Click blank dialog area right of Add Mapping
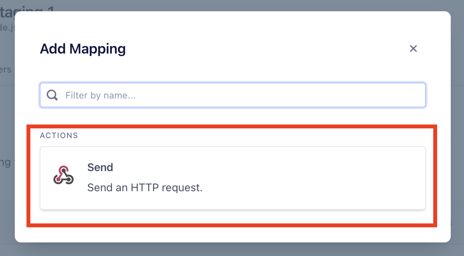 (266, 49)
